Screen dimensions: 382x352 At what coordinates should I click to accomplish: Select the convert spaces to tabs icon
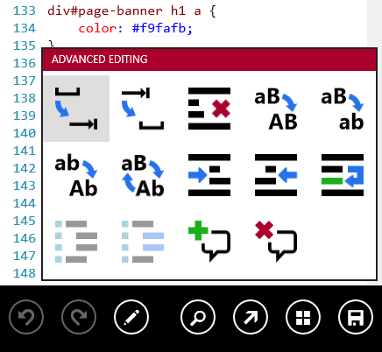point(76,109)
